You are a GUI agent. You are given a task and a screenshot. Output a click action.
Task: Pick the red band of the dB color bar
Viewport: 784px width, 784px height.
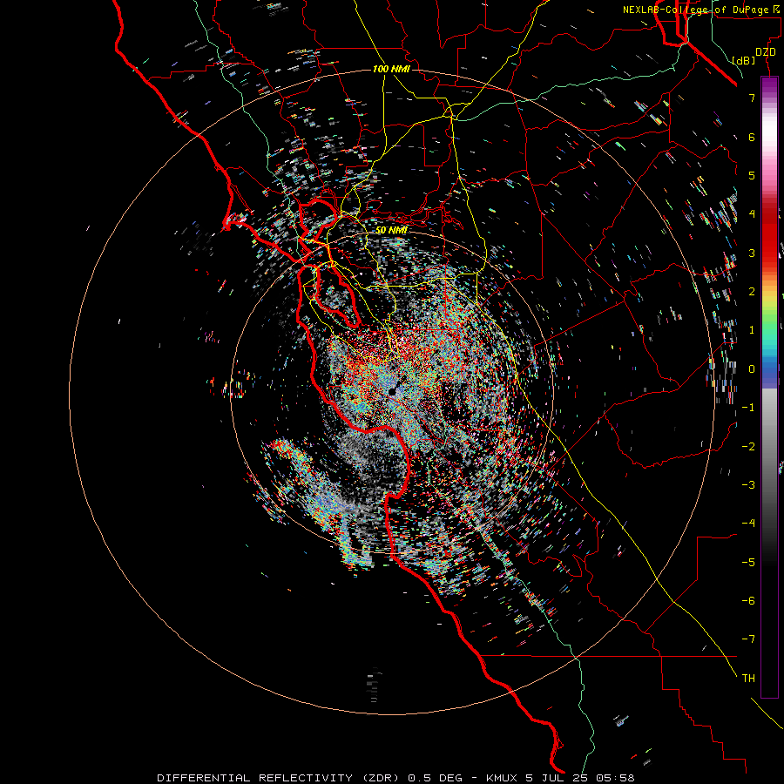(769, 235)
